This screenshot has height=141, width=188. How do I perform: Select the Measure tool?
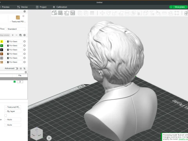tap(164, 13)
